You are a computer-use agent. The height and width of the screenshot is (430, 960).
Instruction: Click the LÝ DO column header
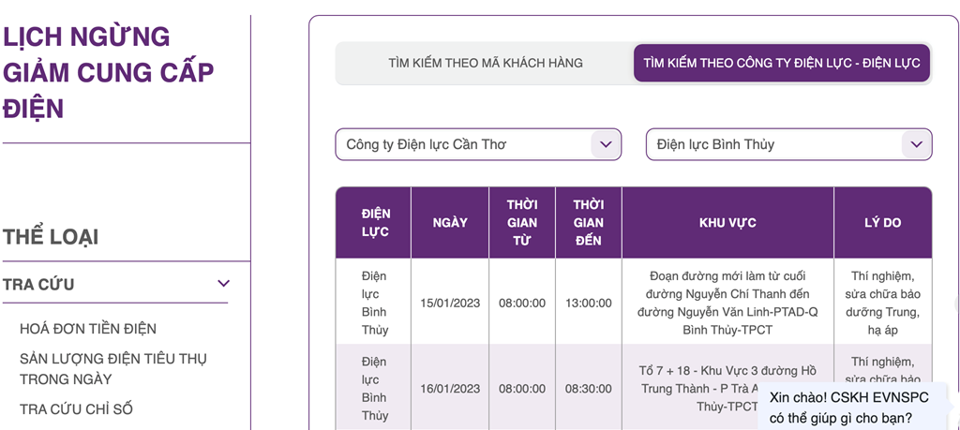pyautogui.click(x=882, y=223)
